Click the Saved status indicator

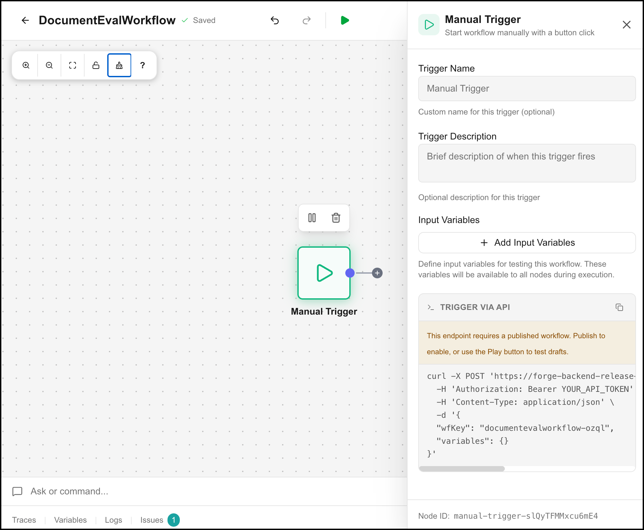click(x=198, y=20)
